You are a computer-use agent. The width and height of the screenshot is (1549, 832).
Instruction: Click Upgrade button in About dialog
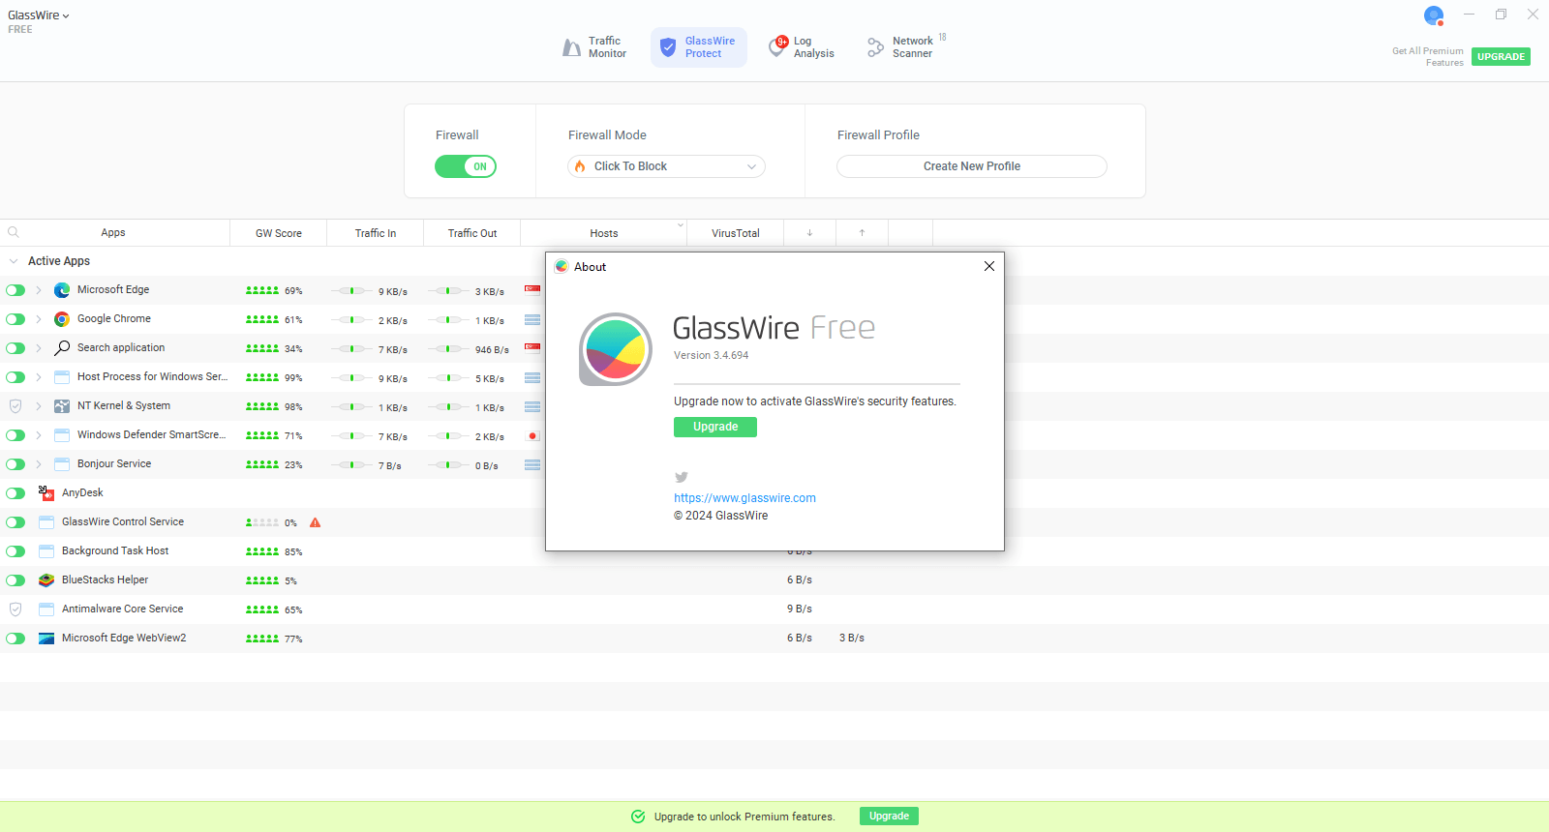(x=715, y=427)
